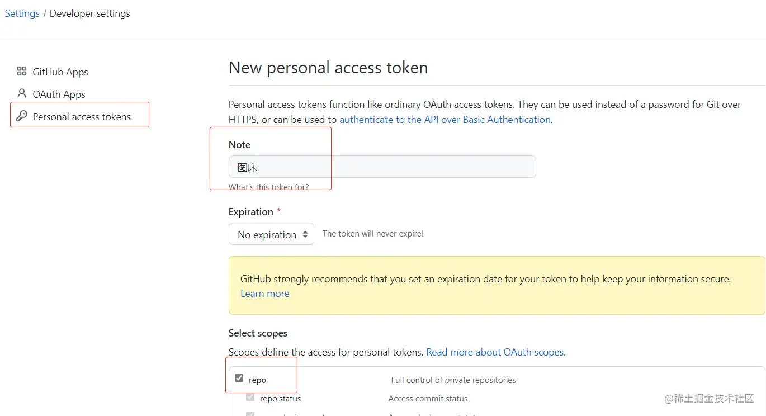766x416 pixels.
Task: Click the Developer settings breadcrumb
Action: pyautogui.click(x=89, y=13)
